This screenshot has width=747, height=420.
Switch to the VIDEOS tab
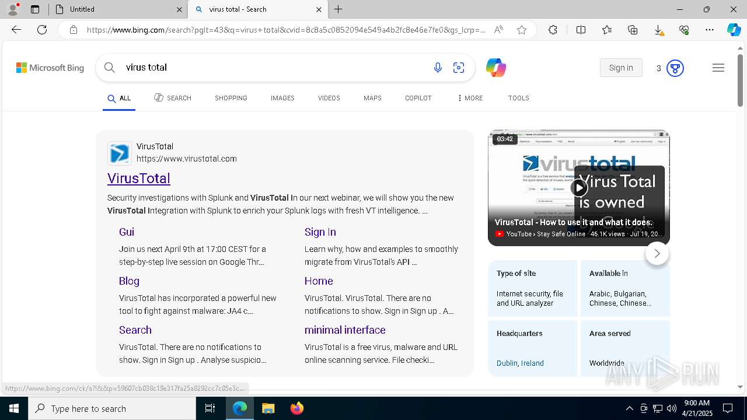[x=329, y=98]
